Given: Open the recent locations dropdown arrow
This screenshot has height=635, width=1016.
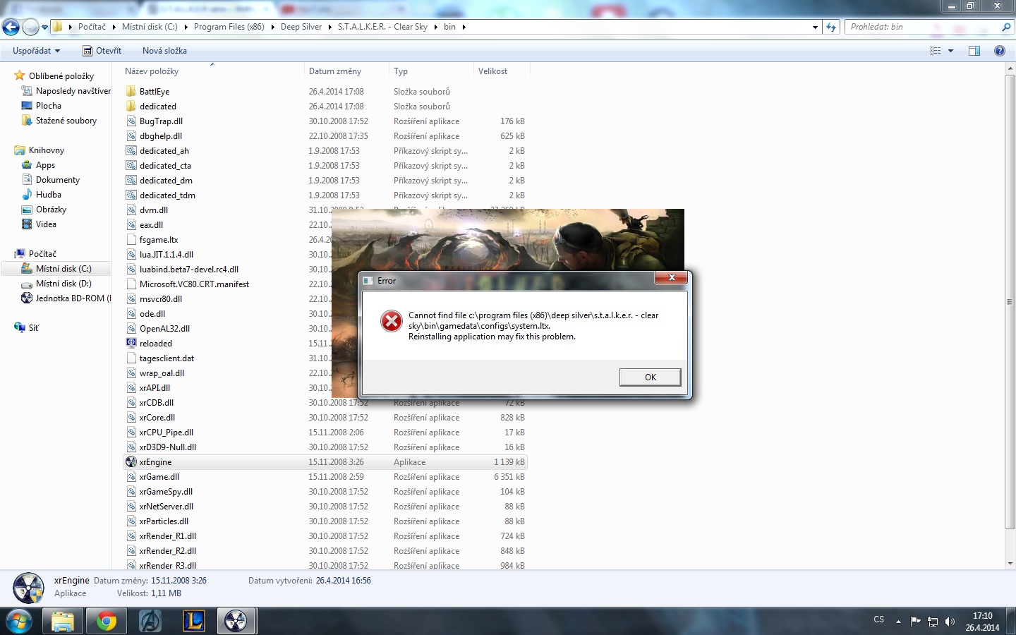Looking at the screenshot, I should click(44, 28).
